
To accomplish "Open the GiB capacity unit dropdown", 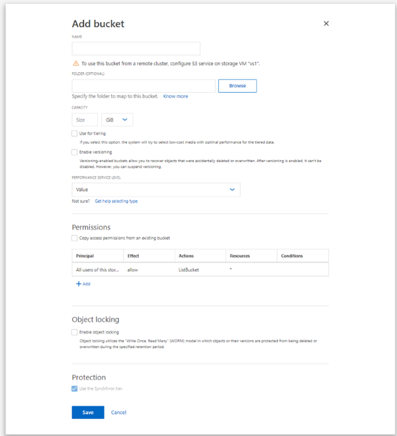I will [117, 120].
